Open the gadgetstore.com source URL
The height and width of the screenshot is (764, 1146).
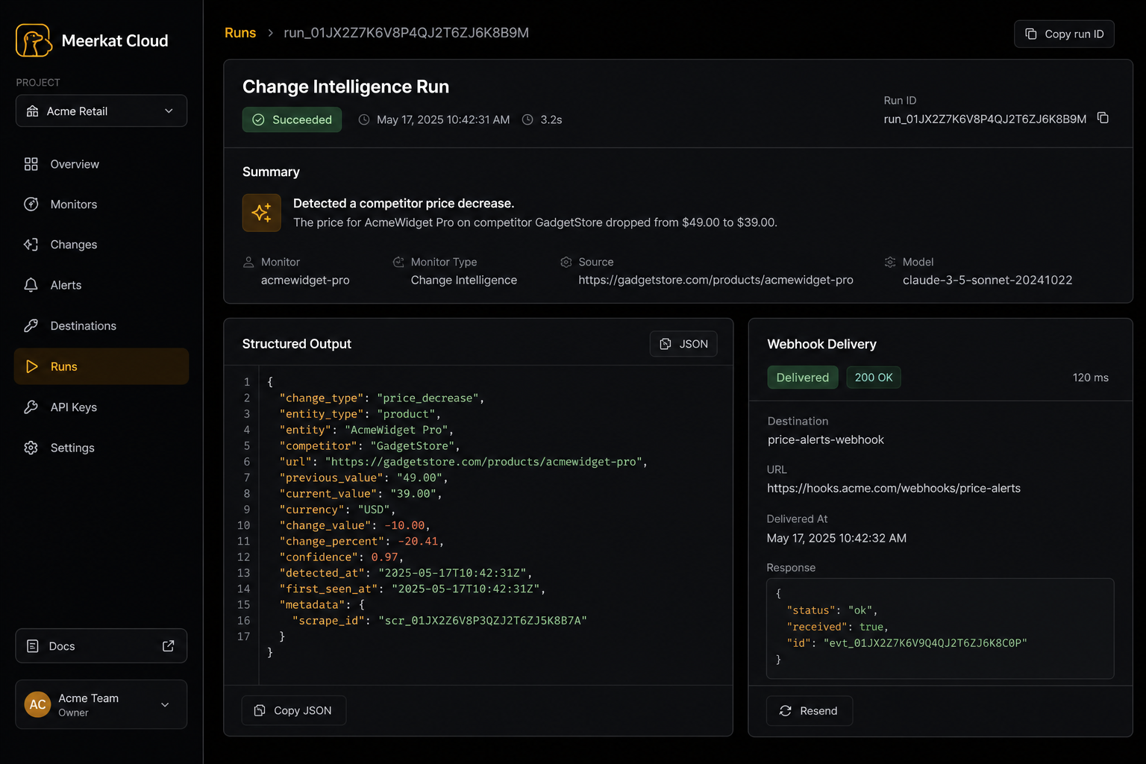[x=716, y=280]
